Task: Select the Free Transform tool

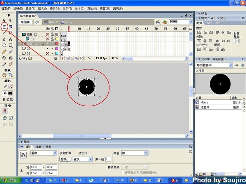Action: [5, 27]
